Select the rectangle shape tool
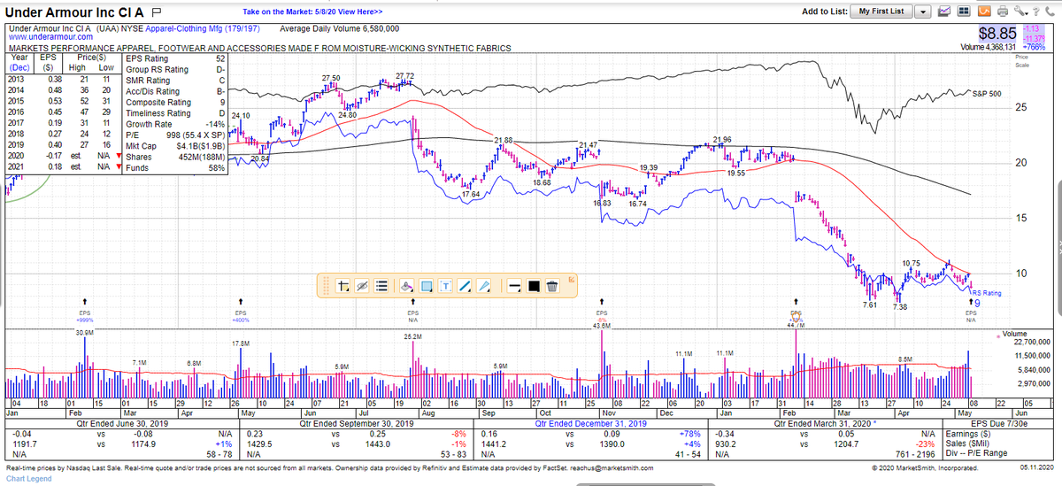The image size is (1062, 486). (x=427, y=285)
